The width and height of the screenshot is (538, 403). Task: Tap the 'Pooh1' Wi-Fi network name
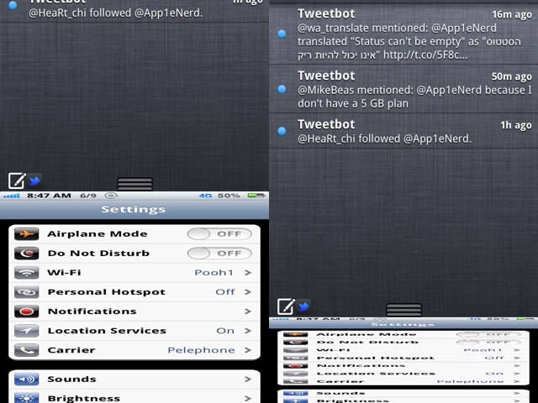(x=214, y=273)
